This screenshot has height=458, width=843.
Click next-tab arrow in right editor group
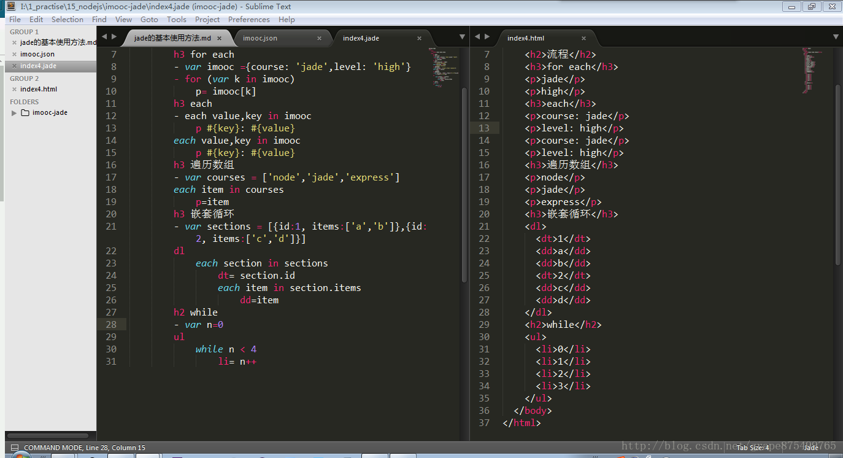[488, 37]
